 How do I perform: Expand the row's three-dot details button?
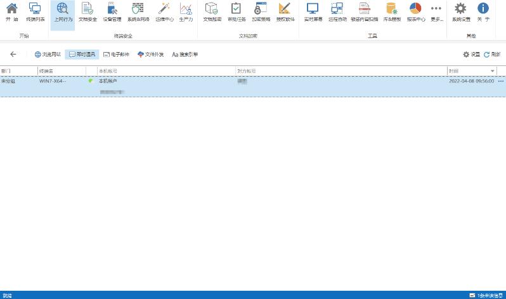coord(501,81)
